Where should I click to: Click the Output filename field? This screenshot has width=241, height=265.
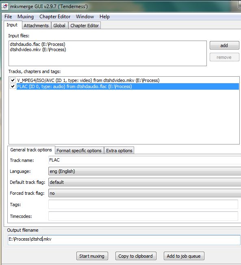click(x=124, y=240)
